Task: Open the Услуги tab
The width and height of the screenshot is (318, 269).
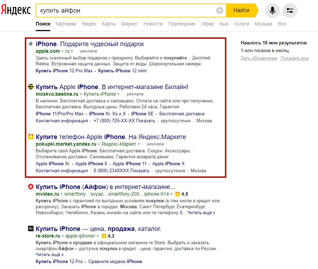Action: [x=241, y=24]
